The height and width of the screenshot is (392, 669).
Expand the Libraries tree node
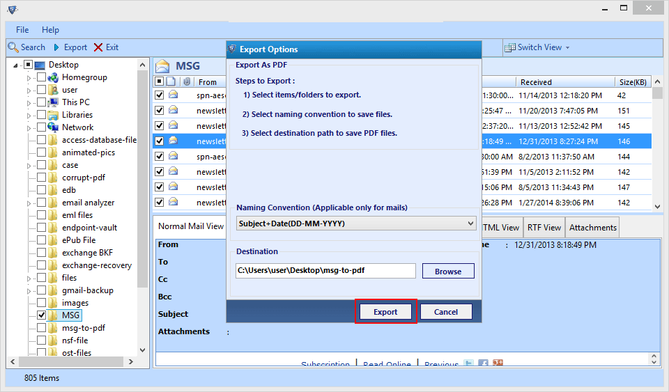coord(29,116)
